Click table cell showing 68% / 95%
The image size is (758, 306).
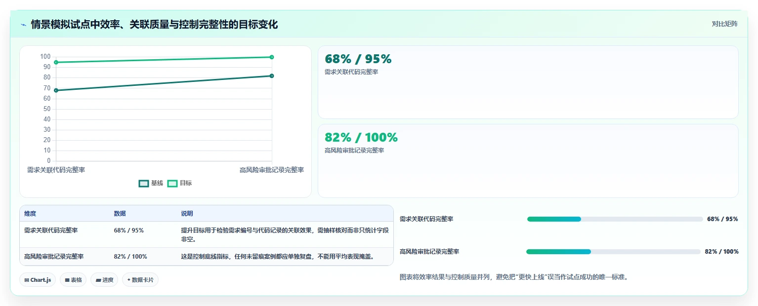129,230
